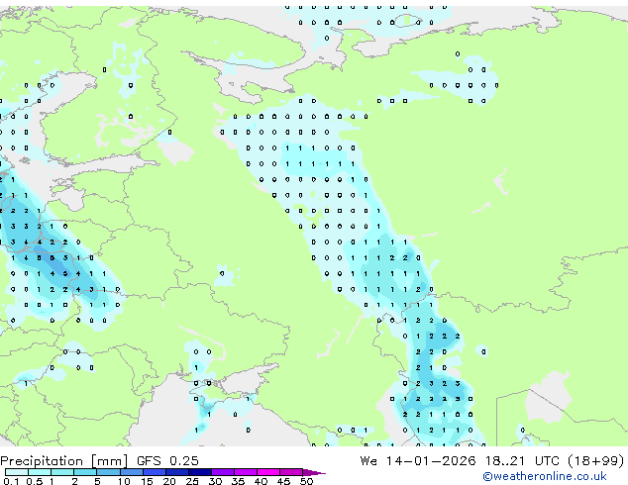This screenshot has height=485, width=628.
Task: Select the 40–45 mm legend color swatch
Action: pos(268,472)
